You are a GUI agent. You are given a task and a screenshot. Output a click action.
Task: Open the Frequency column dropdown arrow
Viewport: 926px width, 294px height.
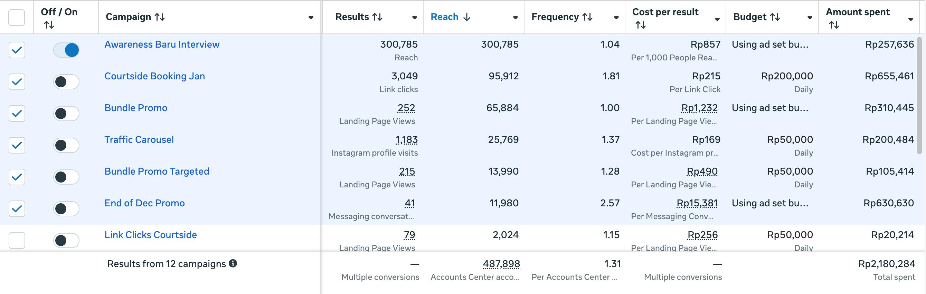[x=616, y=18]
